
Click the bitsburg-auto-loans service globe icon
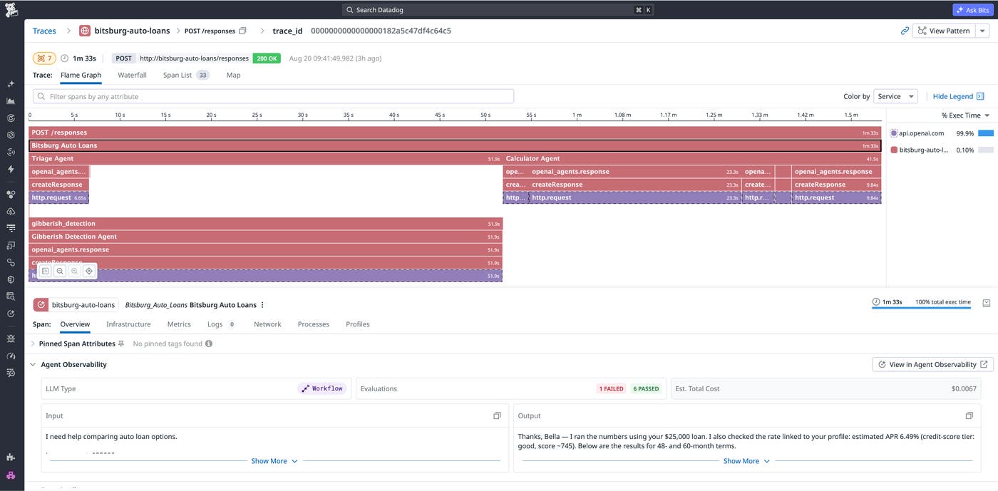click(85, 31)
